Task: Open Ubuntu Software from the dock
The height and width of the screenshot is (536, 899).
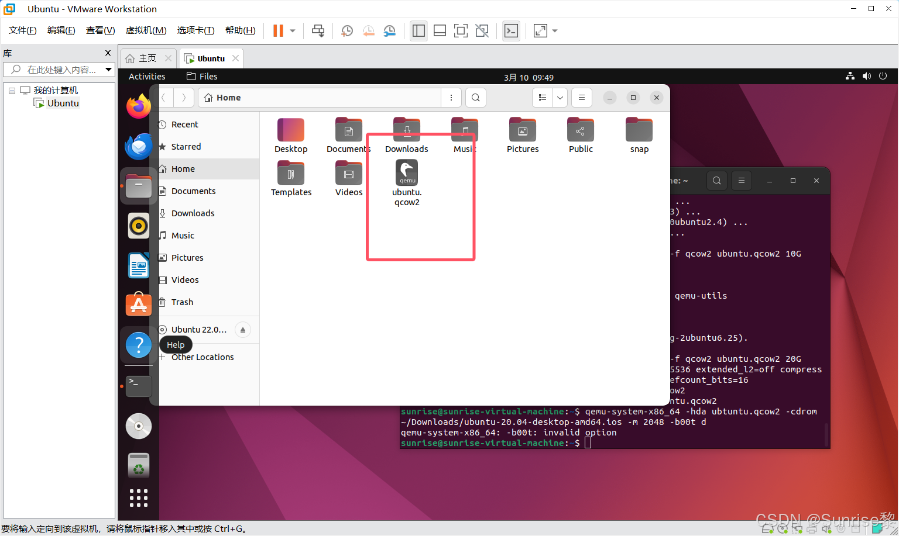Action: click(x=139, y=305)
